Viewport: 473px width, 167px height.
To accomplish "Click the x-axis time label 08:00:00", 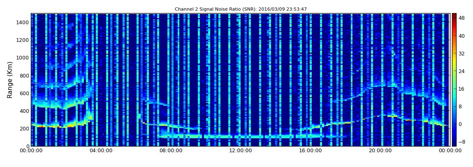I will pyautogui.click(x=171, y=151).
